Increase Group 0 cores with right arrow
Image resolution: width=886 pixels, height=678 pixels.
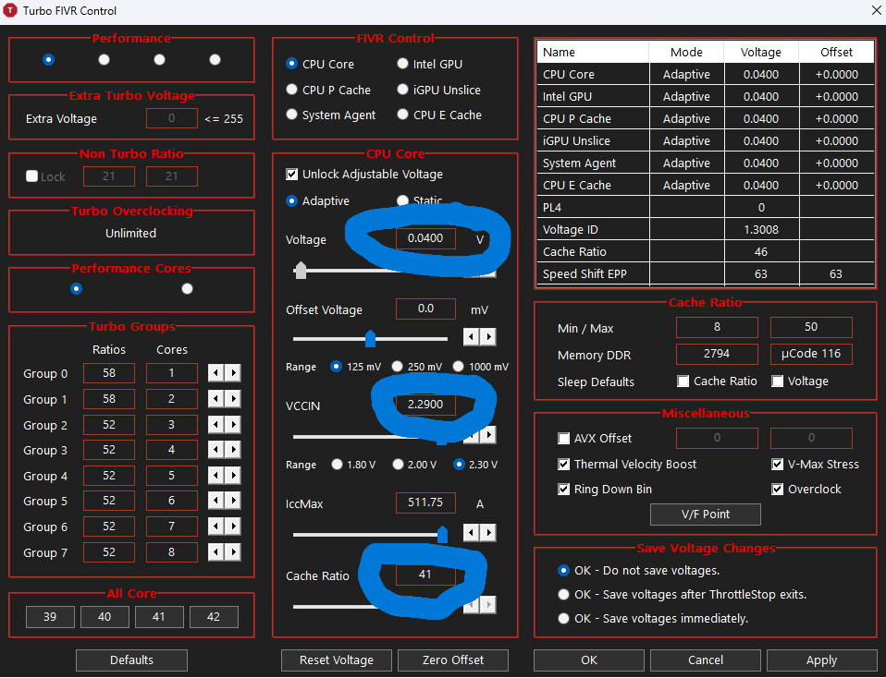[233, 373]
